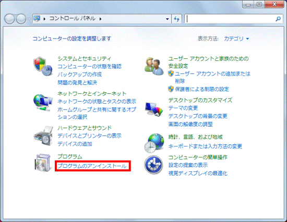Image resolution: width=287 pixels, height=222 pixels.
Task: Open 時計、言語、および地域 category
Action: (x=195, y=137)
